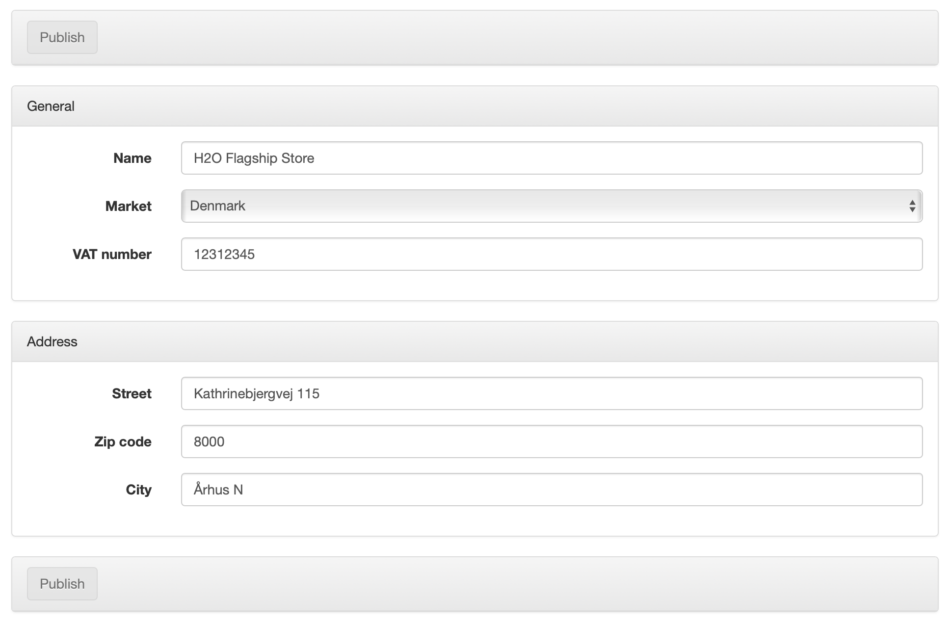The width and height of the screenshot is (950, 622).
Task: Click the General panel header
Action: [x=51, y=106]
